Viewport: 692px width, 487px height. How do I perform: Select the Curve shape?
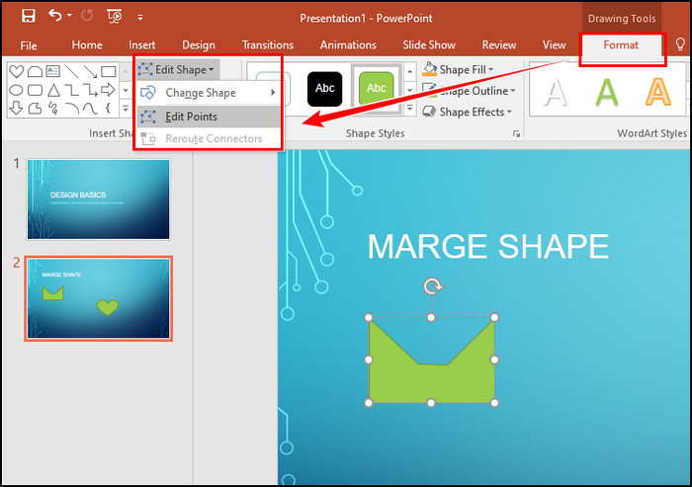[x=90, y=108]
